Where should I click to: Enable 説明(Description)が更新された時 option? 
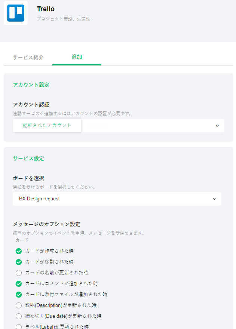click(19, 305)
